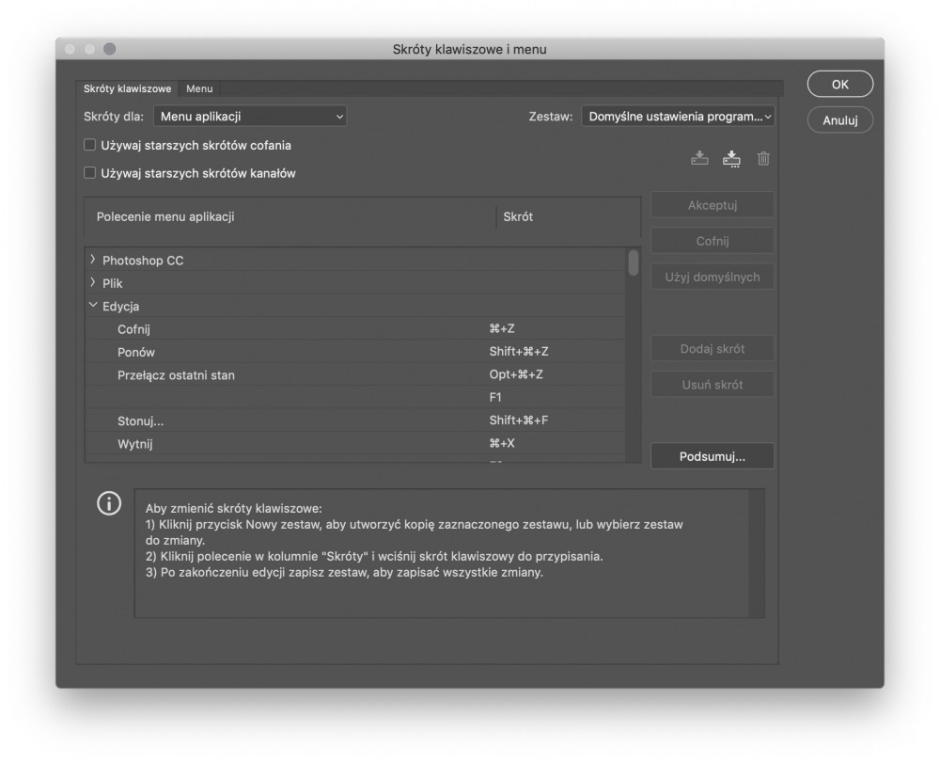Select the Cofnij command row
The image size is (940, 762).
[x=355, y=329]
